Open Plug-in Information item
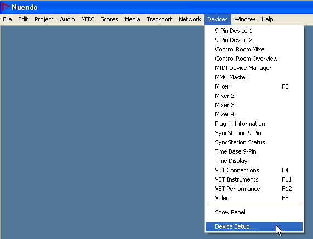Viewport: 313px width, 239px height. tap(254, 124)
